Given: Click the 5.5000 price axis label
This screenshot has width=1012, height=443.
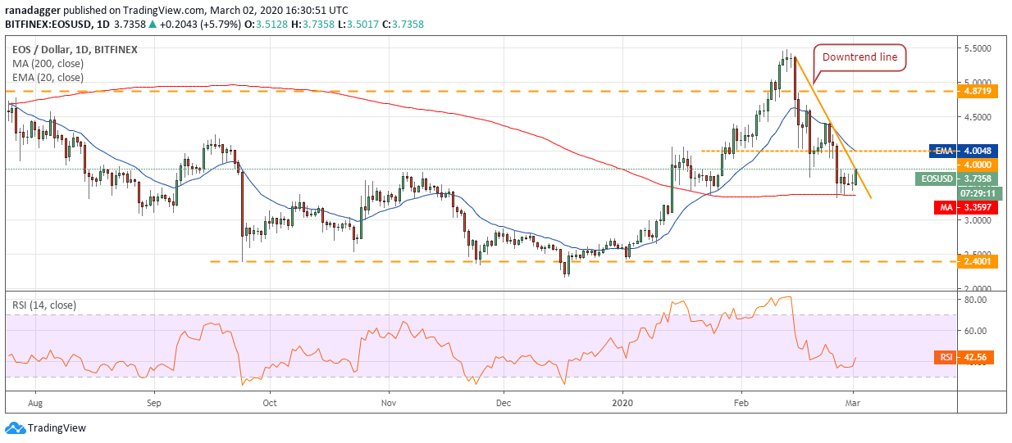Looking at the screenshot, I should pos(978,49).
